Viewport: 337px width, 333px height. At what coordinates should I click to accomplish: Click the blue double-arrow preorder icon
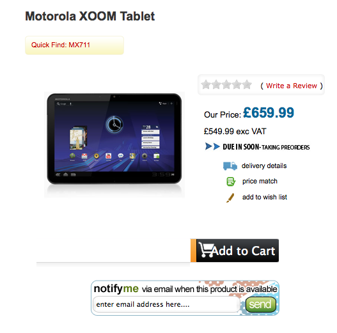[x=212, y=146]
